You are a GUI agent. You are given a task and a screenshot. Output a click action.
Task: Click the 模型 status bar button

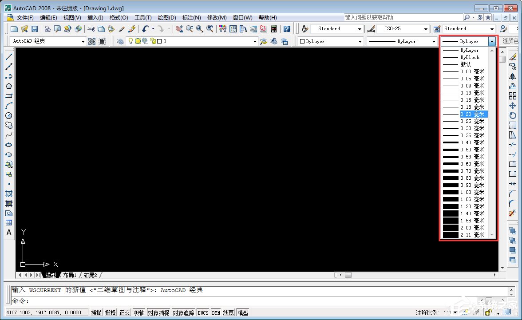[x=243, y=312]
